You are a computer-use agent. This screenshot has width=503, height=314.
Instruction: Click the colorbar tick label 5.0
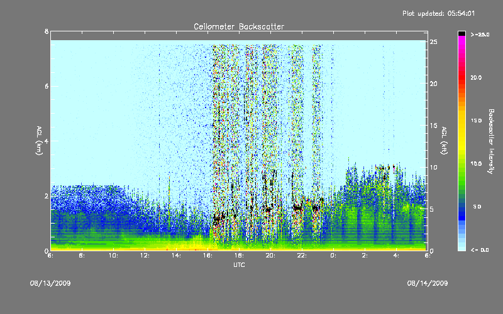tap(477, 207)
